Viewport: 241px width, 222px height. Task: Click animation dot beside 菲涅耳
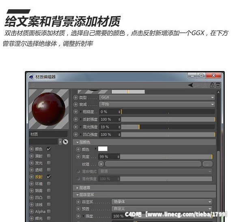pyautogui.click(x=78, y=202)
